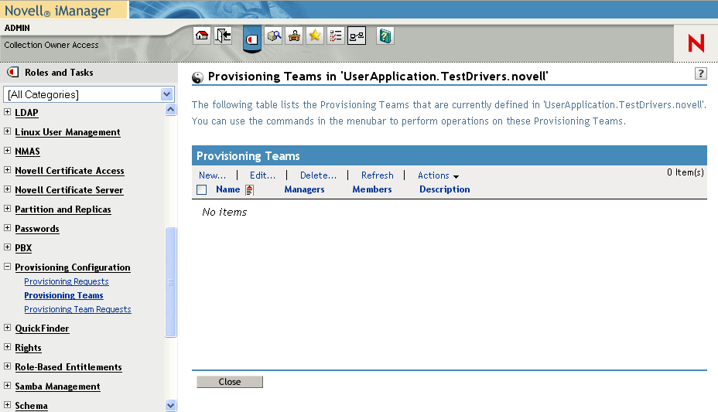Expand the Passwords role
This screenshot has height=412, width=718.
[7, 228]
